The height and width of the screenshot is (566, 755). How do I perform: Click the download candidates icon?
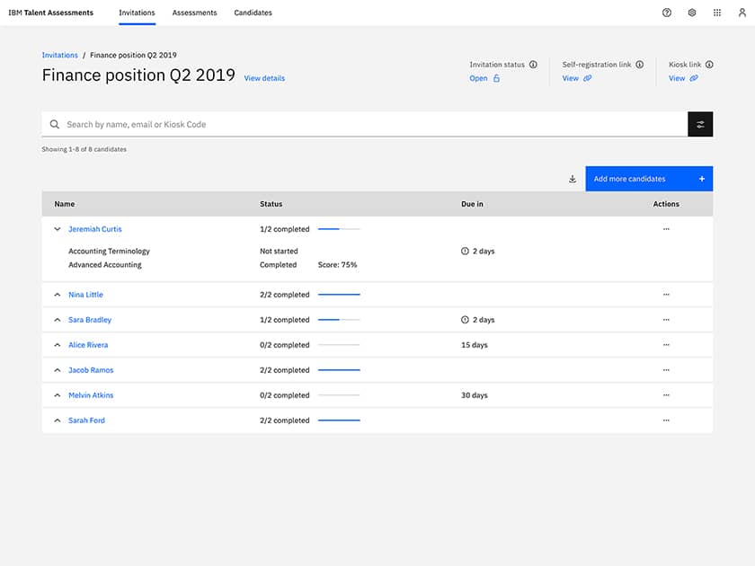572,178
